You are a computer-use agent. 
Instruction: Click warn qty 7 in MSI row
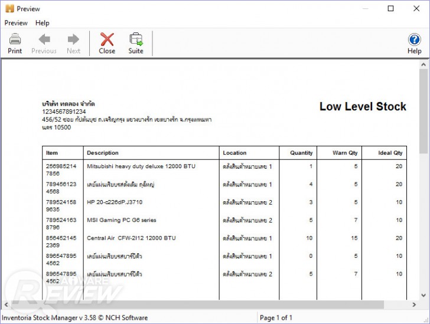pos(356,220)
